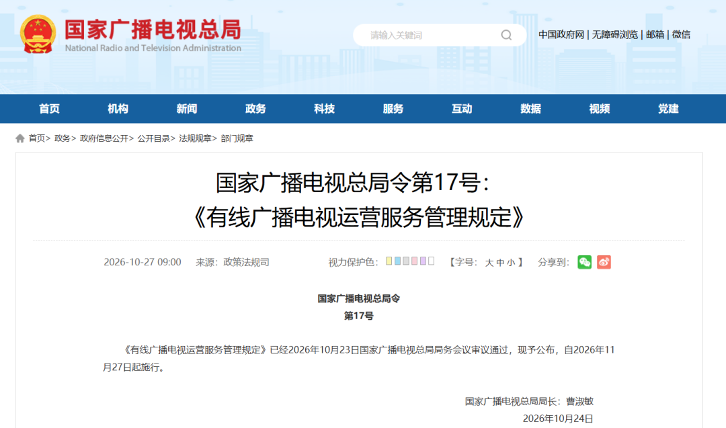The height and width of the screenshot is (428, 726).
Task: Share the article to WeChat
Action: tap(584, 262)
